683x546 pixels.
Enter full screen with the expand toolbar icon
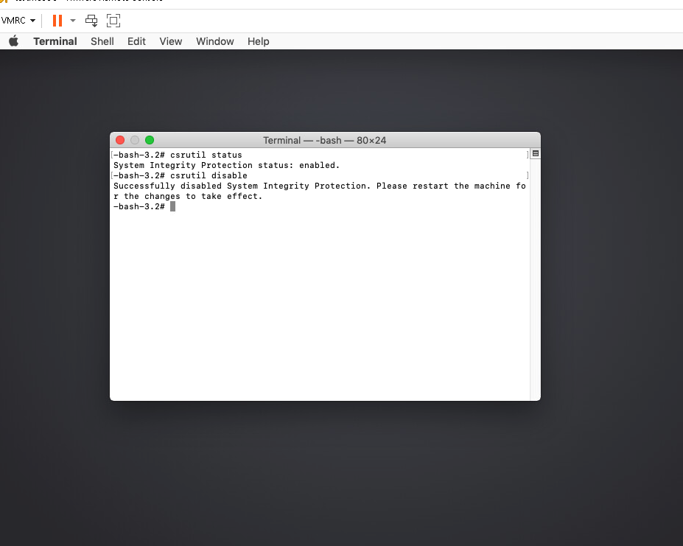(x=113, y=20)
